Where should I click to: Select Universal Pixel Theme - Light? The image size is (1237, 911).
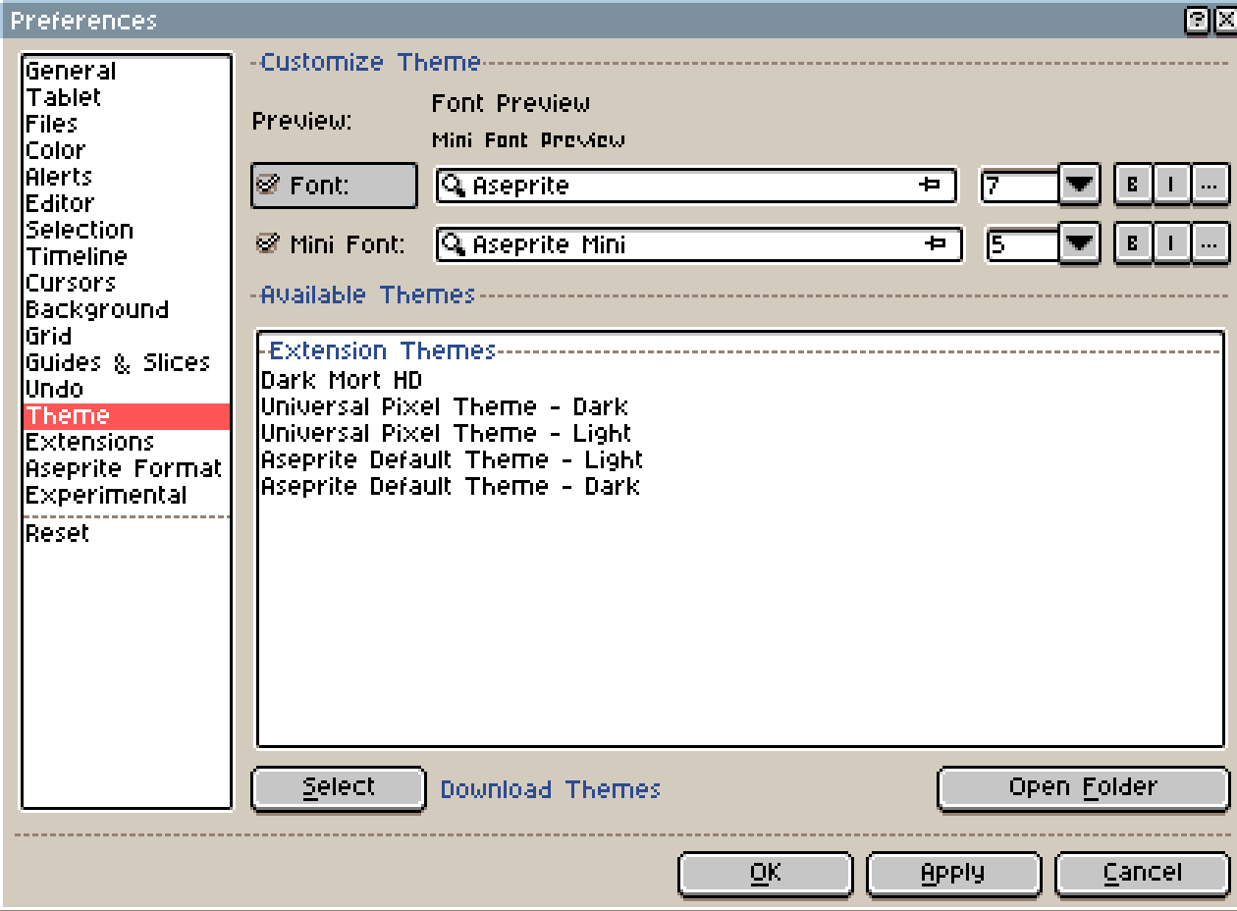coord(740,433)
